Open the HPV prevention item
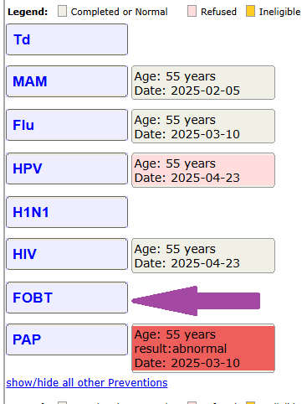 pyautogui.click(x=67, y=168)
